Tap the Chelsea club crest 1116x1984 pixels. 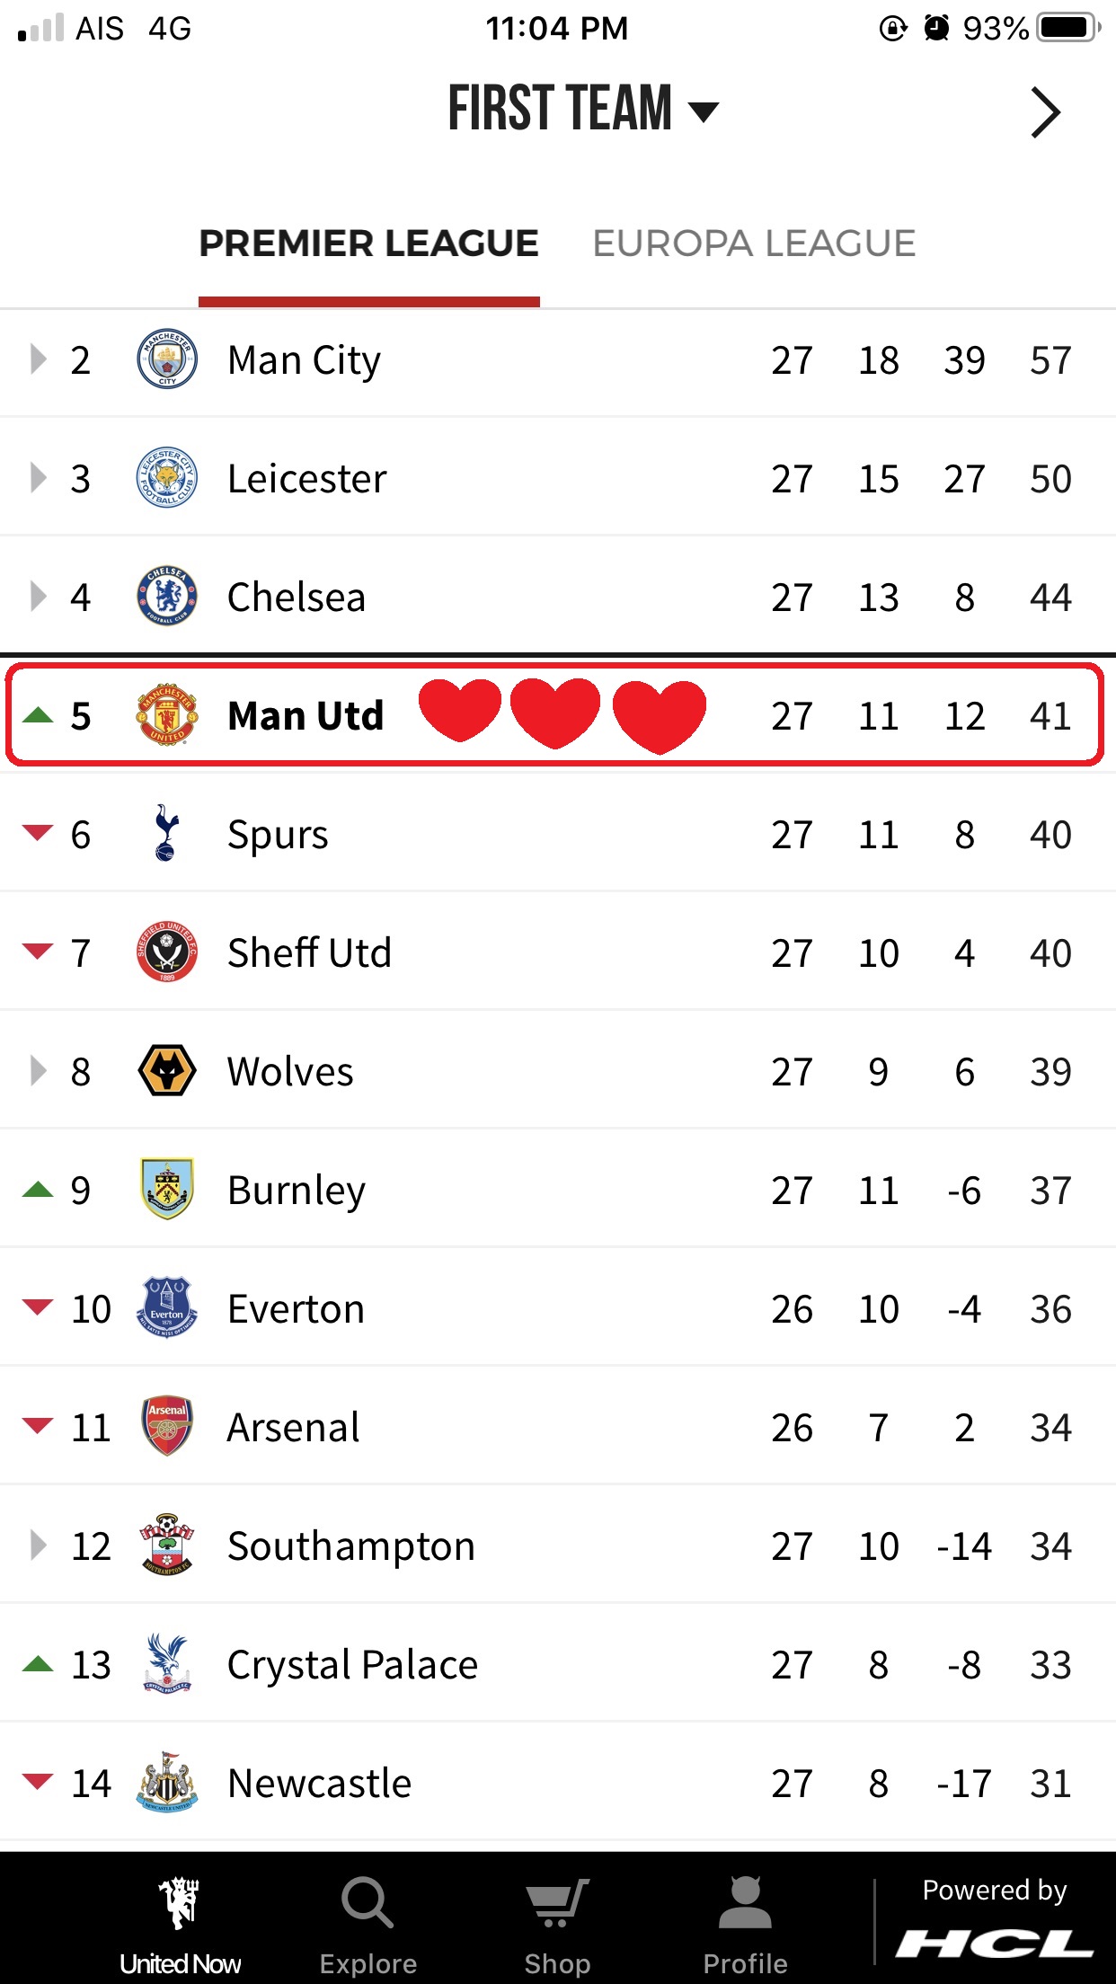click(167, 597)
